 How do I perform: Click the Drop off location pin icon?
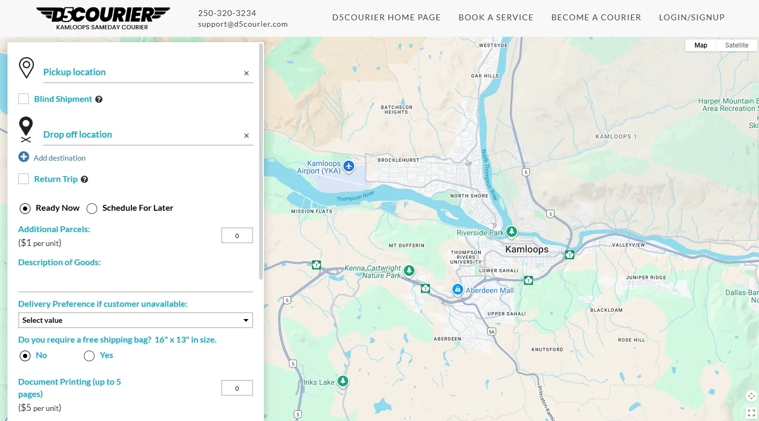26,128
